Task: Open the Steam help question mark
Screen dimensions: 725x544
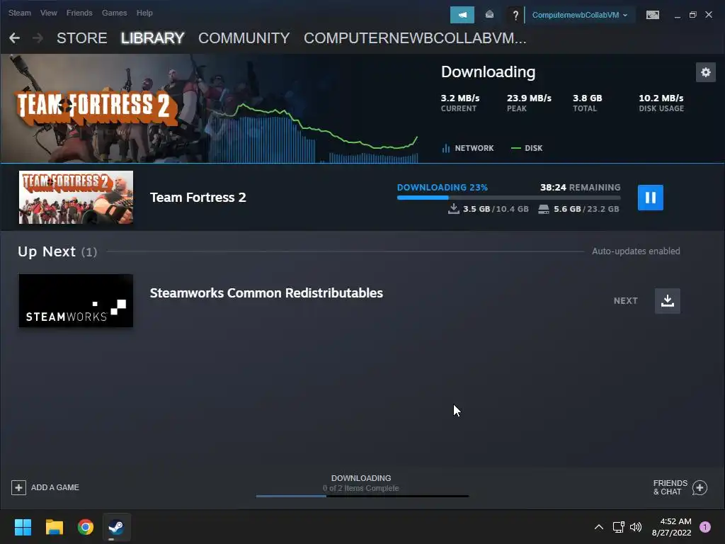Action: pyautogui.click(x=515, y=16)
